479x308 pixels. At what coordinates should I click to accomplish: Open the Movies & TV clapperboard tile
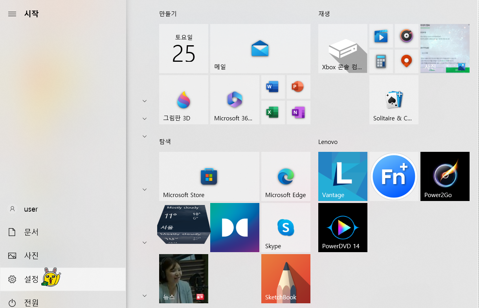coord(381,36)
